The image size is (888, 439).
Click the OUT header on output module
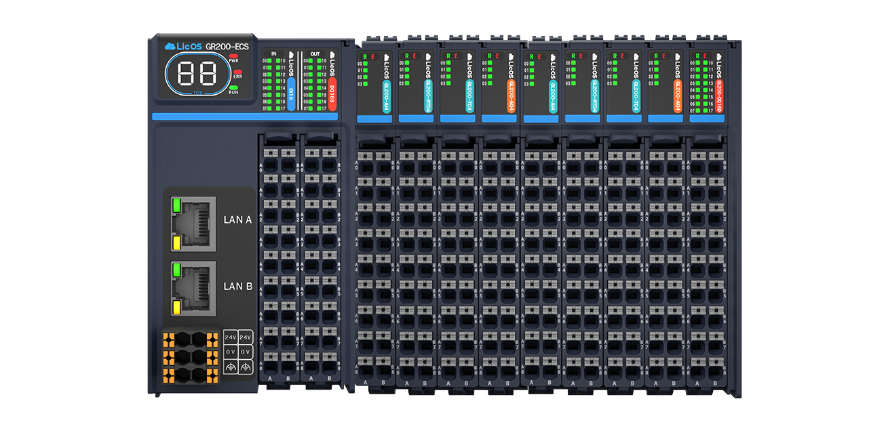(315, 53)
